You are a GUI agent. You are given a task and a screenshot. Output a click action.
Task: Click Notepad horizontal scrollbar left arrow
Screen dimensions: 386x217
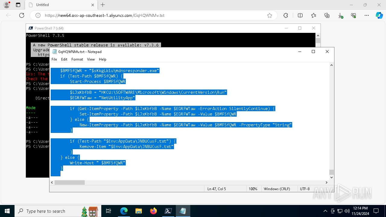52,182
